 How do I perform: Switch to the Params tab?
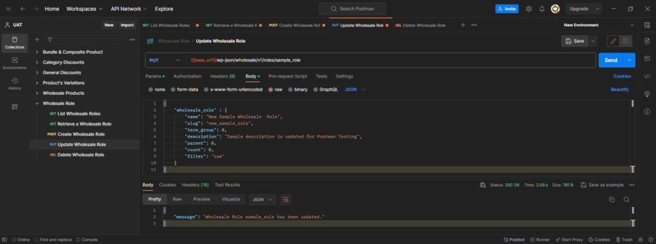(155, 76)
